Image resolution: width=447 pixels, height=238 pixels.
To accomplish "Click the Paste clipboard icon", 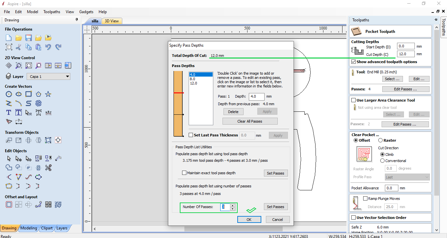I will [x=38, y=47].
